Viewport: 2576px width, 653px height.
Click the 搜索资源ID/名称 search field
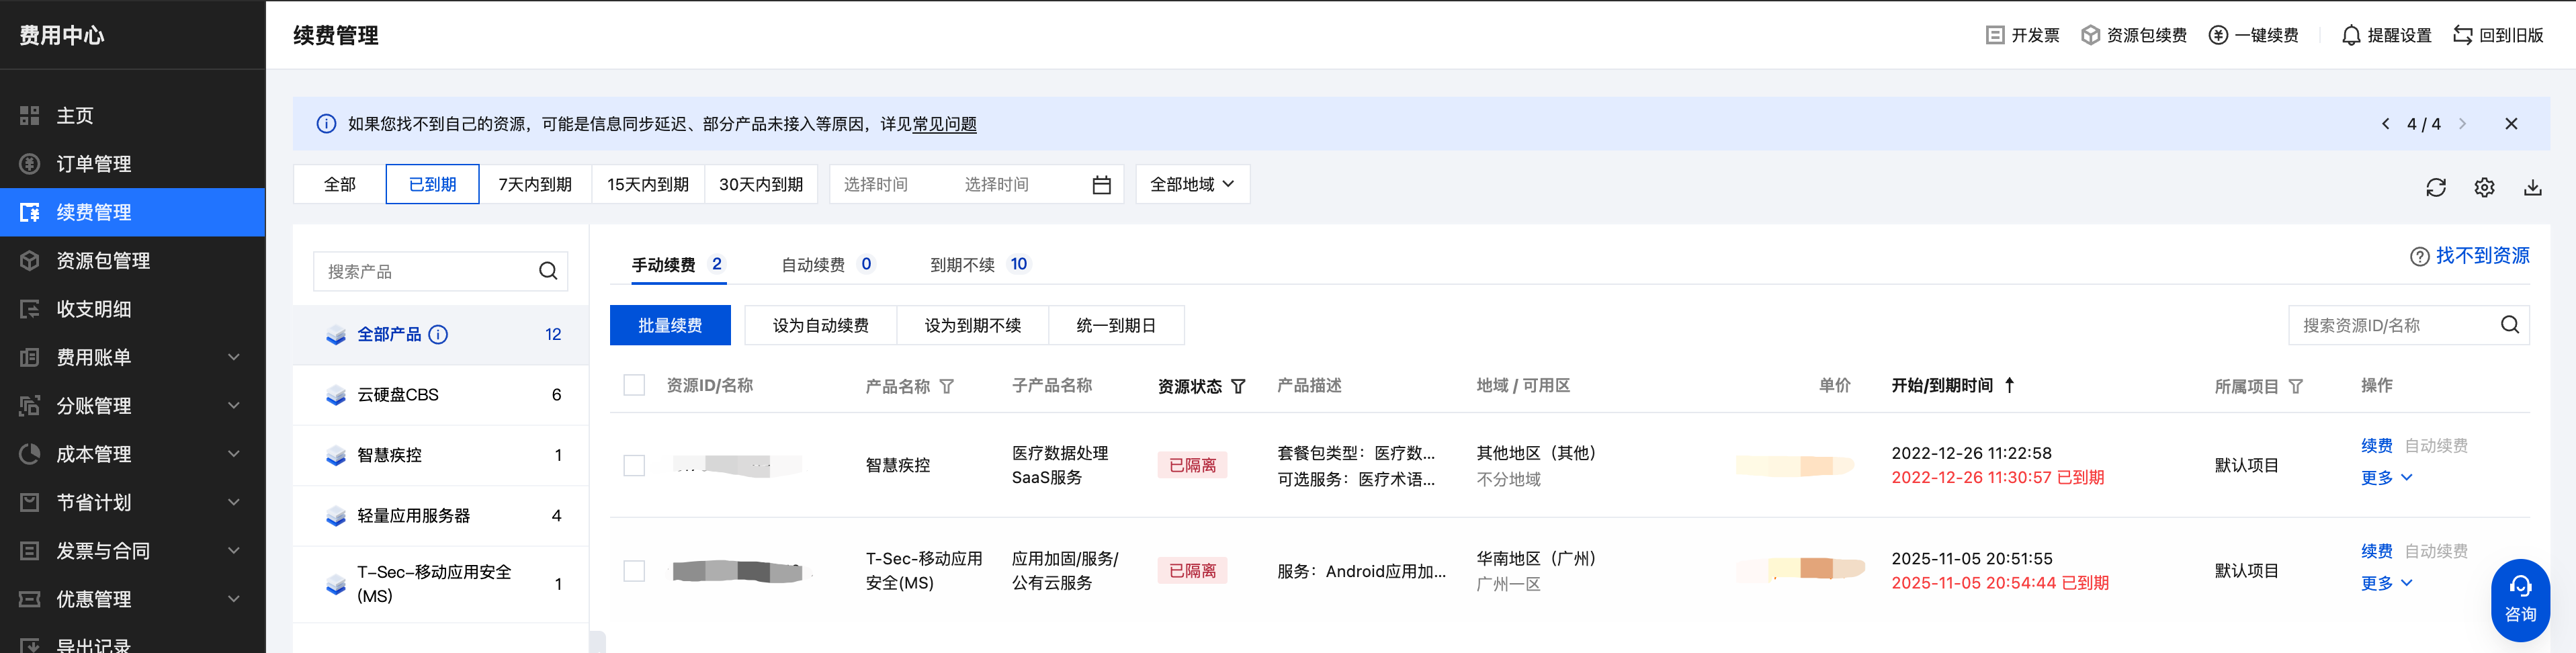click(2395, 325)
